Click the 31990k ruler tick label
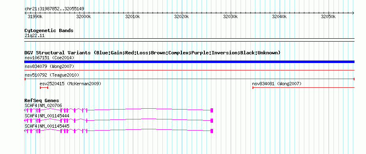 (x=35, y=17)
